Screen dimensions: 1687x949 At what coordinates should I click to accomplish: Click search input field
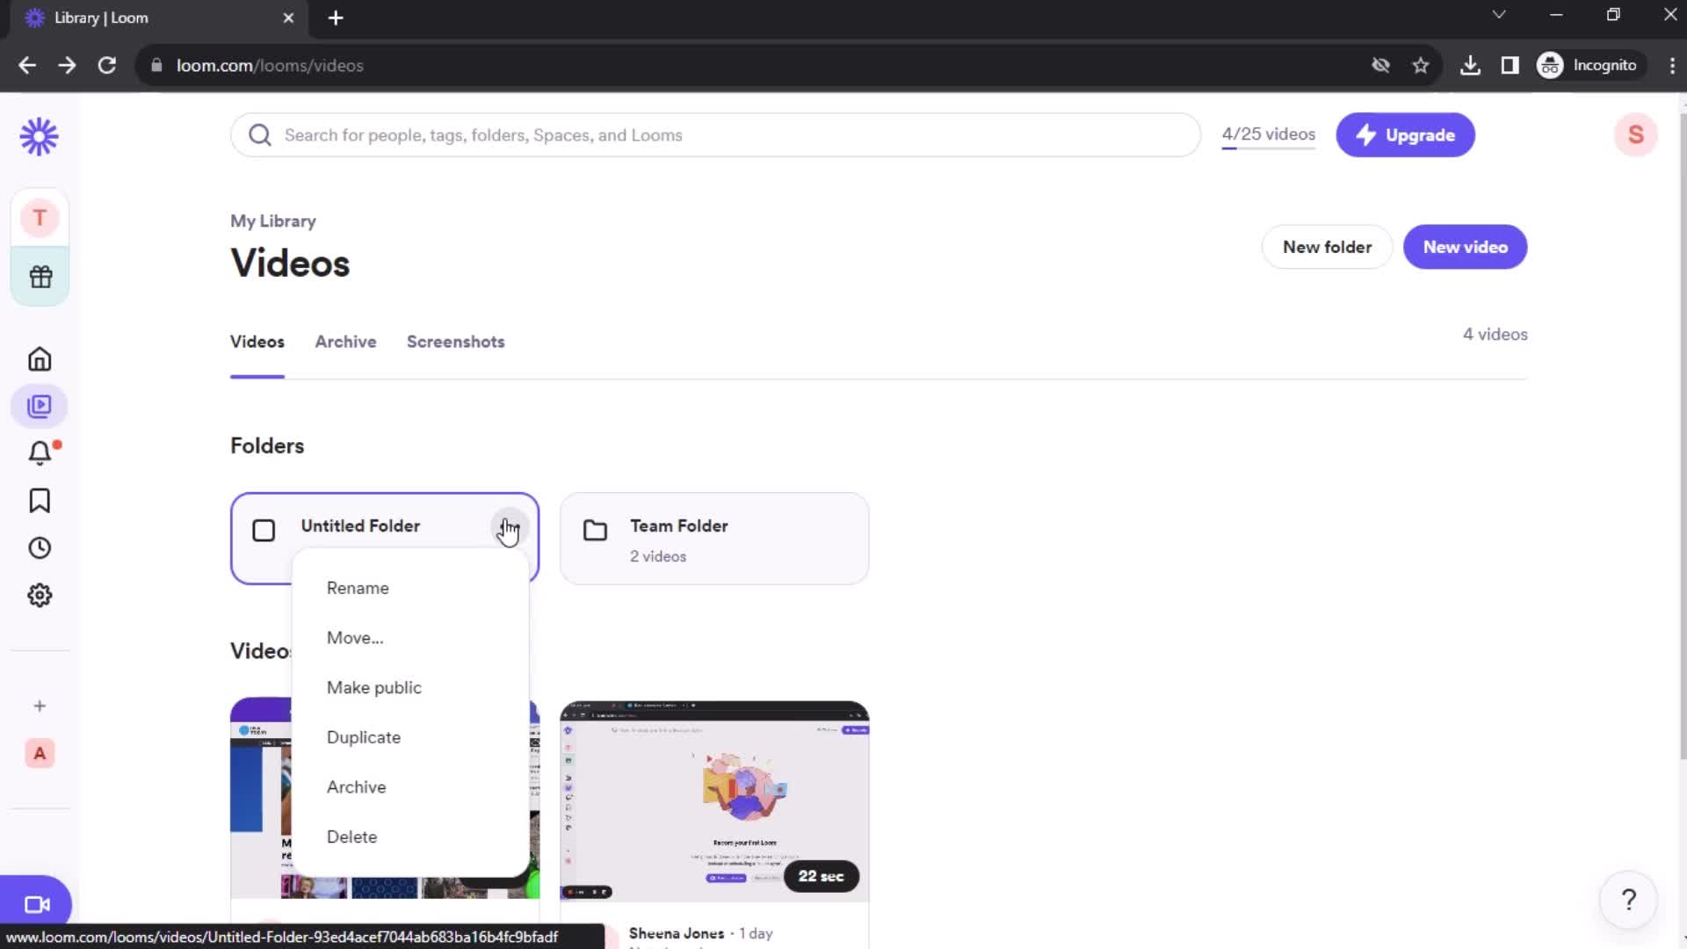pos(716,134)
